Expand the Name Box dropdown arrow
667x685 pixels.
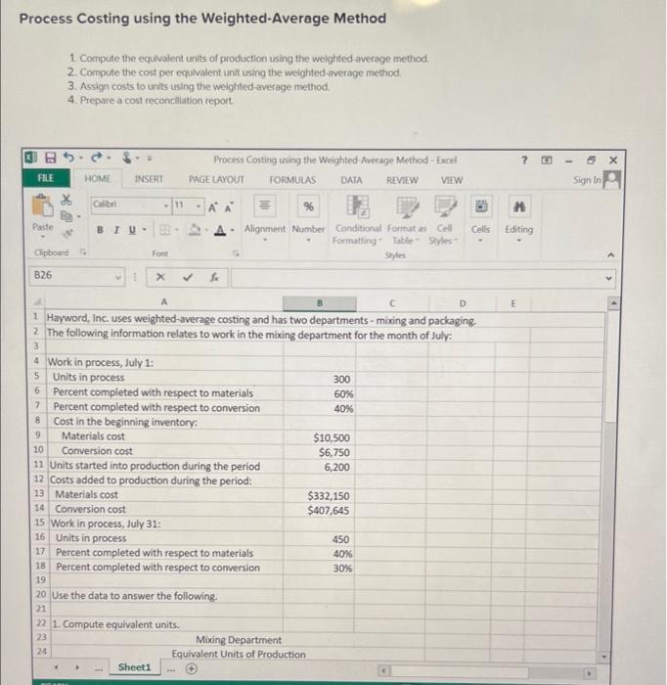pos(118,277)
